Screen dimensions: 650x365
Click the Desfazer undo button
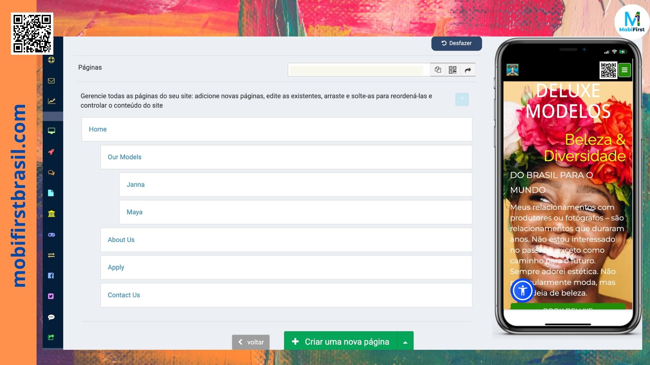(x=456, y=43)
